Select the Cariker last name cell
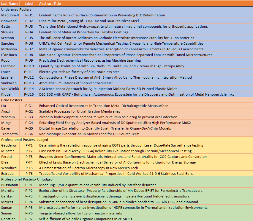This screenshot has height=221, width=253. pos(10,196)
